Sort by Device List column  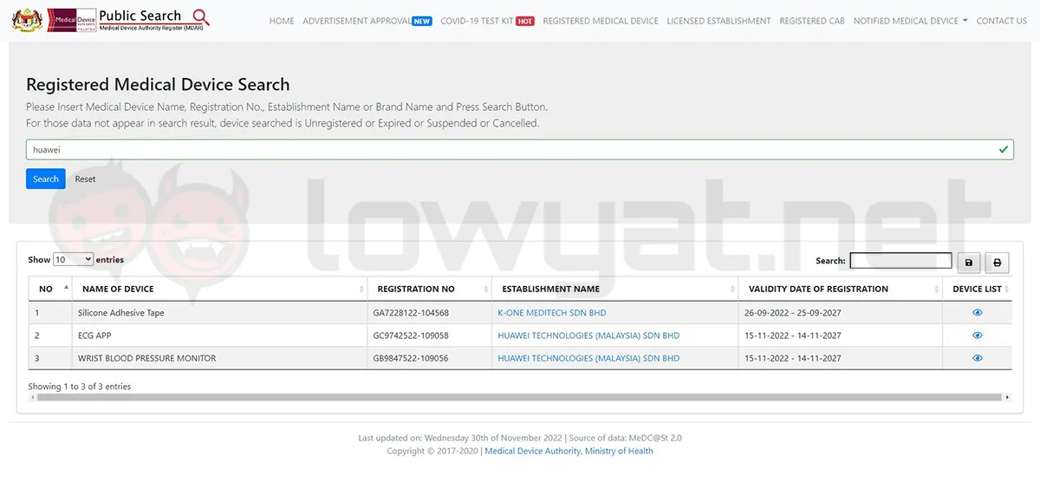pyautogui.click(x=977, y=289)
